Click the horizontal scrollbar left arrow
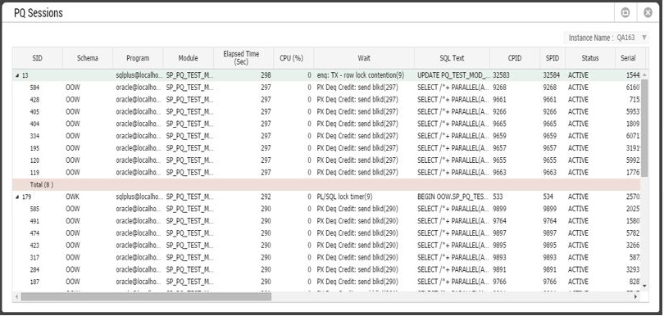664x316 pixels. click(x=16, y=297)
